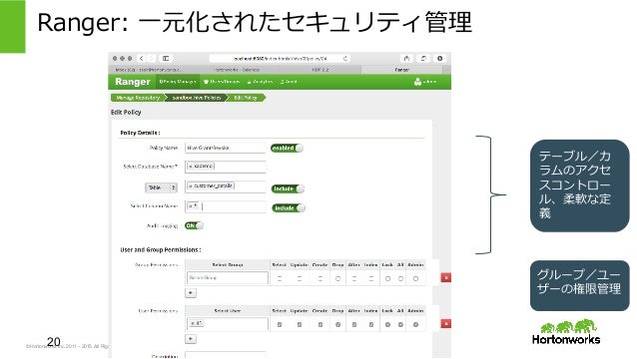Check All permission in the group row
The image size is (637, 359).
[x=400, y=278]
